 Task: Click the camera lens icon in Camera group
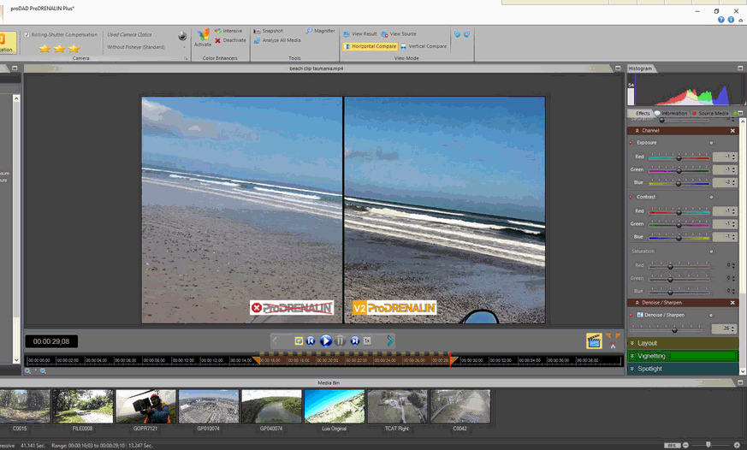182,36
